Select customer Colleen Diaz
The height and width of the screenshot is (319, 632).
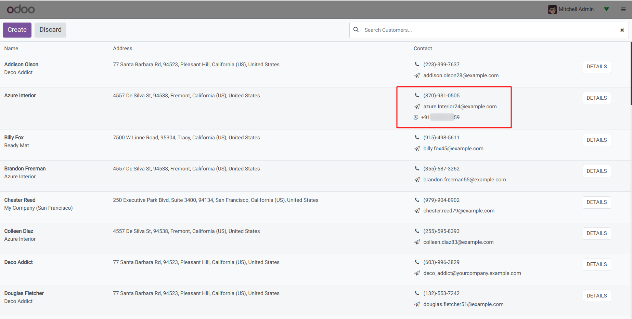[x=19, y=231]
